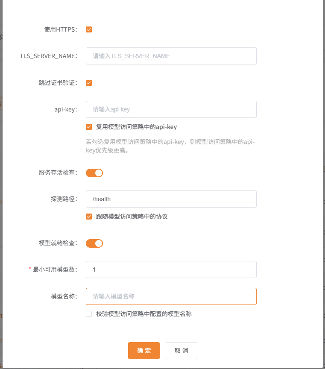The width and height of the screenshot is (325, 369).
Task: Enable 校验模型访问策略中配置的模型名称 checkbox
Action: point(89,313)
